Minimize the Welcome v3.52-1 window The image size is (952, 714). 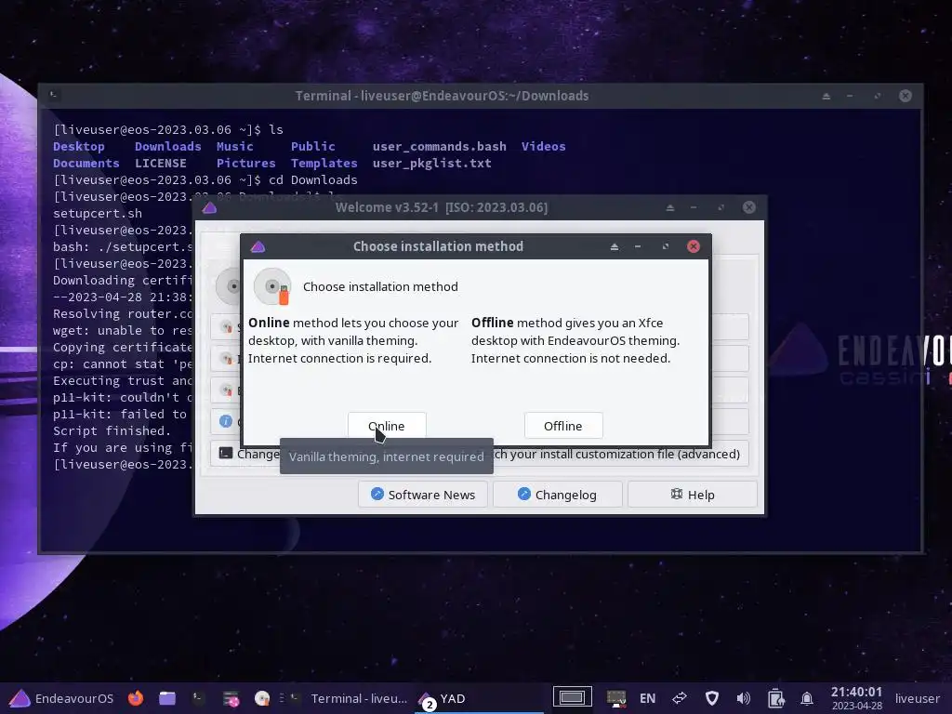pos(694,207)
